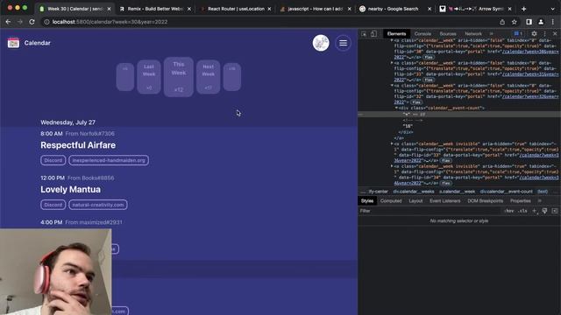Reload the page with the refresh icon
The width and height of the screenshot is (561, 315).
(x=32, y=22)
